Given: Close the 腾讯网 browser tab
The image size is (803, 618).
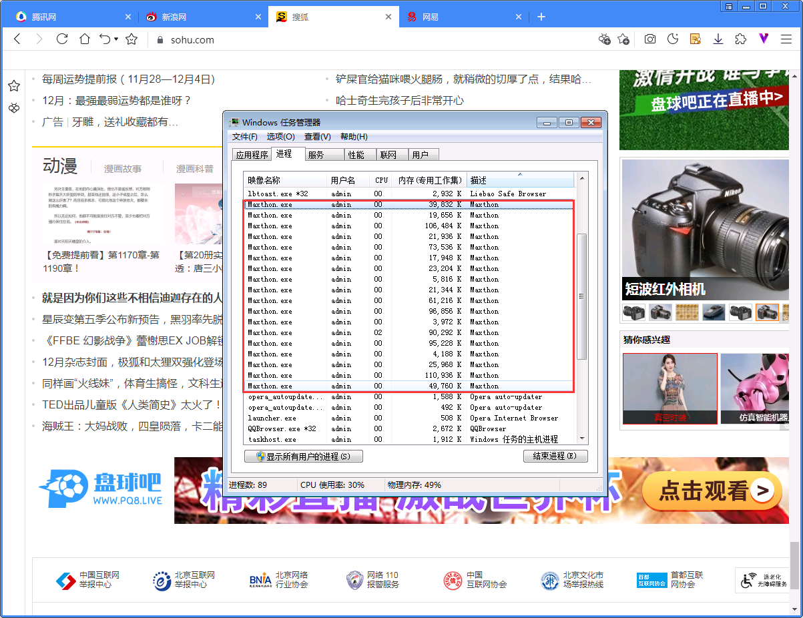Looking at the screenshot, I should [128, 17].
